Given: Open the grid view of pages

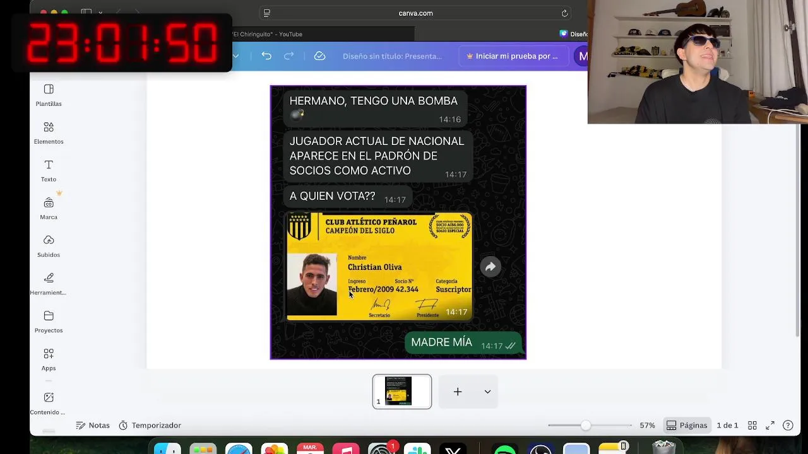Looking at the screenshot, I should tap(752, 426).
